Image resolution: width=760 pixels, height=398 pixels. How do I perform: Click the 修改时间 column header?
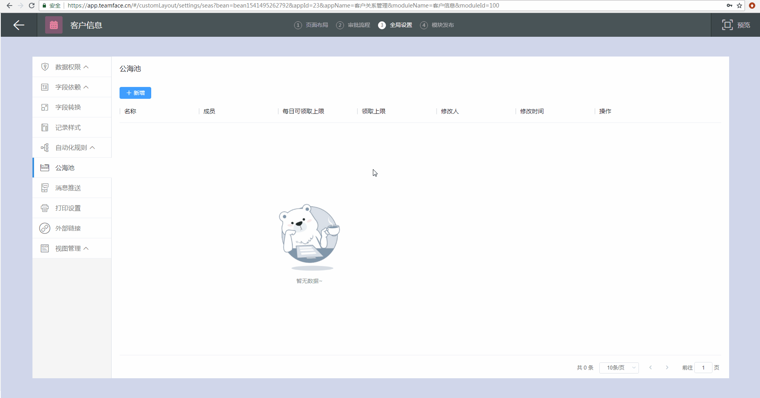pyautogui.click(x=532, y=111)
